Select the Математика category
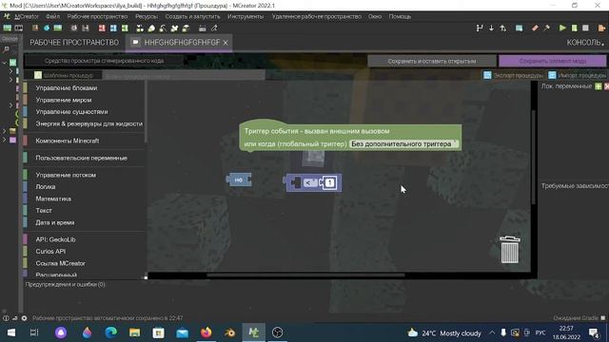609x342 pixels. click(53, 199)
